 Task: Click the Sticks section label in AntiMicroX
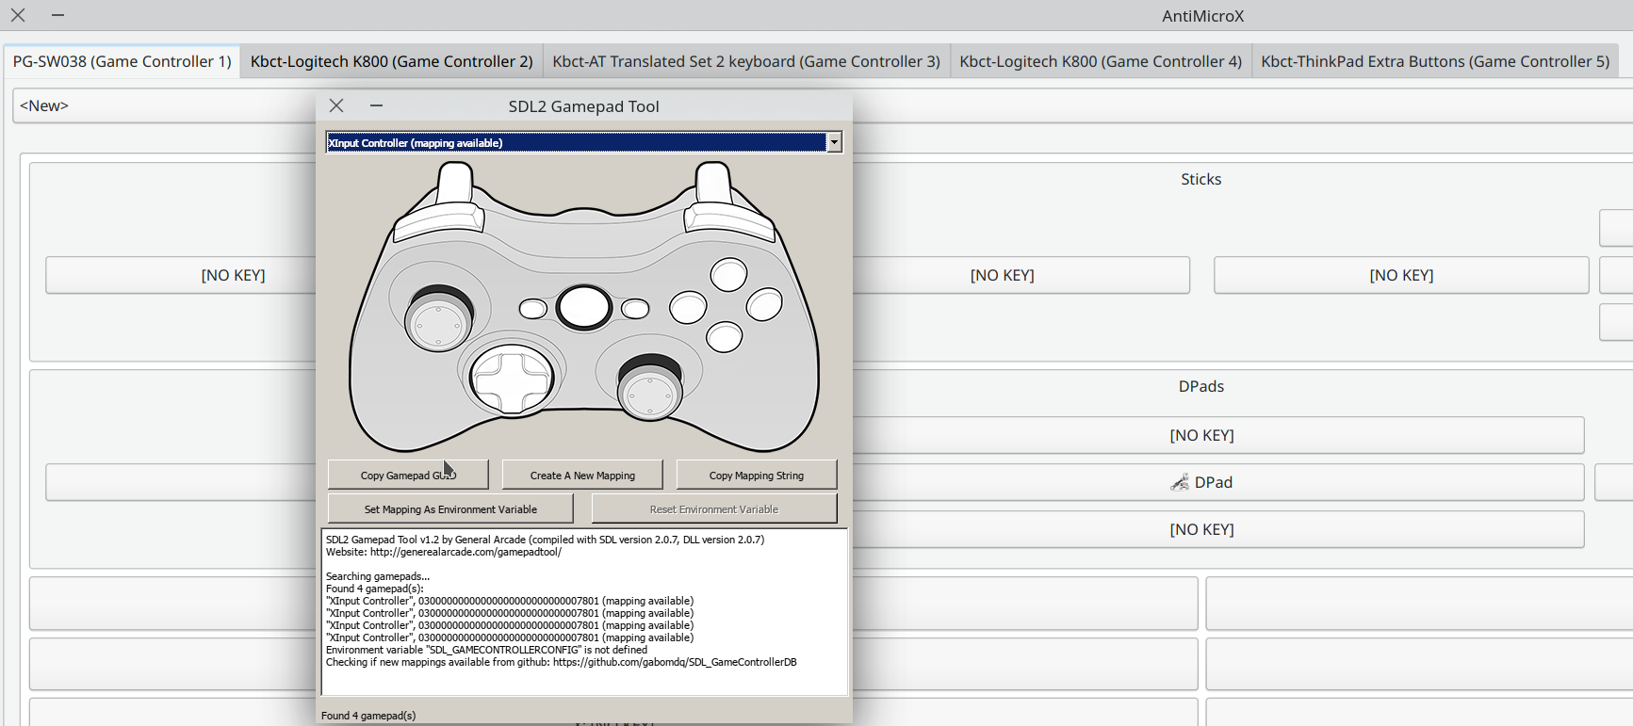[1200, 179]
